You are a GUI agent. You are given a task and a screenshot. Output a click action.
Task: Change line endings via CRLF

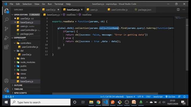(148, 97)
